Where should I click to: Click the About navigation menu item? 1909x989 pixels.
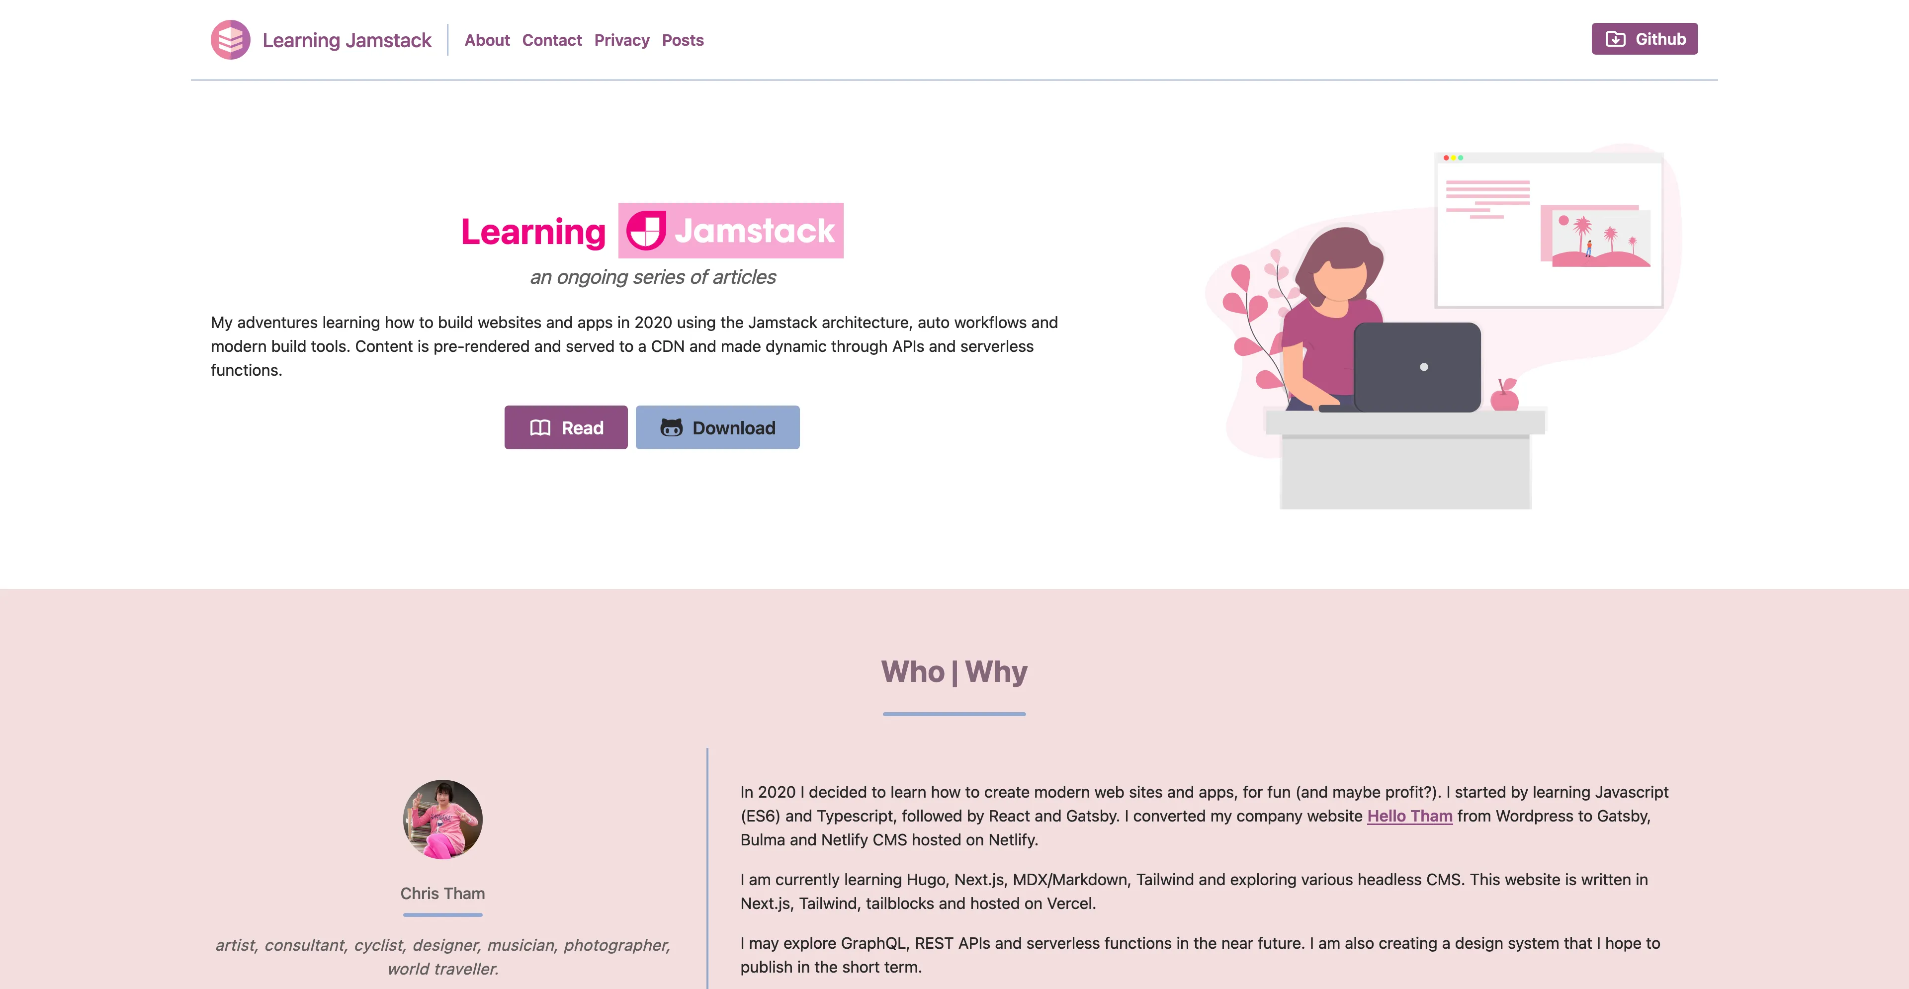(x=486, y=39)
